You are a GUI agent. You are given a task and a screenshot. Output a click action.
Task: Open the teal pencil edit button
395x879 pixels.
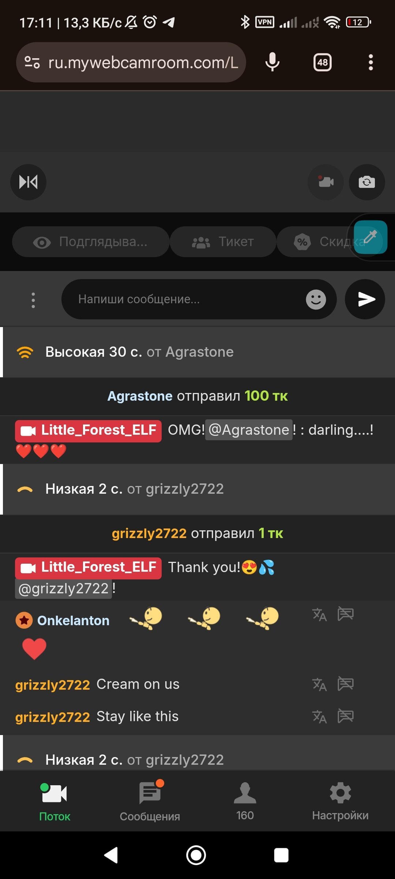370,237
